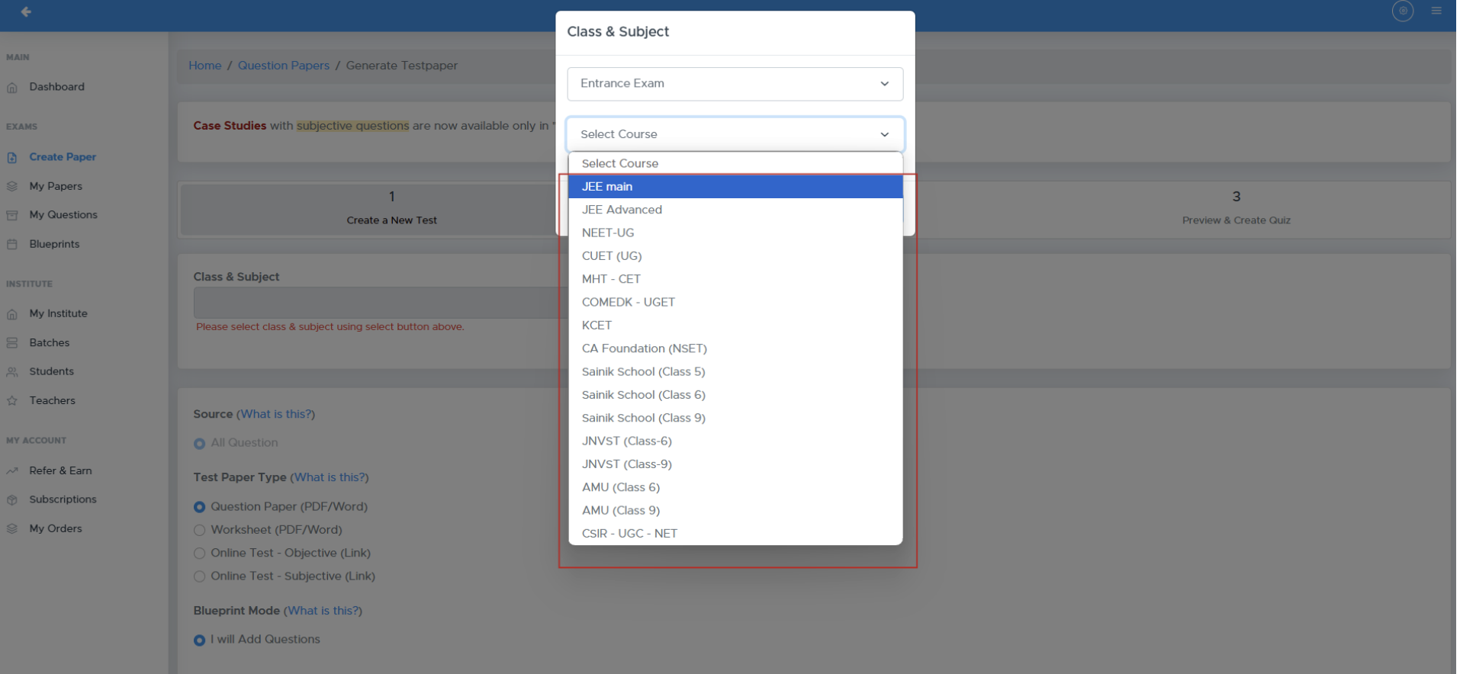Click the Teachers star icon

coord(12,401)
